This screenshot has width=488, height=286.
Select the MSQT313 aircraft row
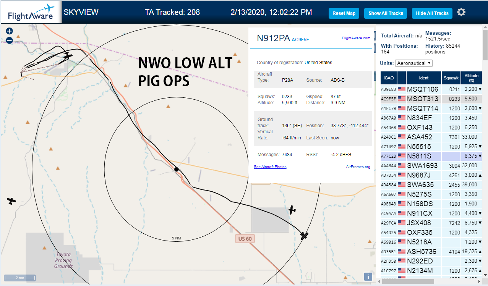pos(431,99)
